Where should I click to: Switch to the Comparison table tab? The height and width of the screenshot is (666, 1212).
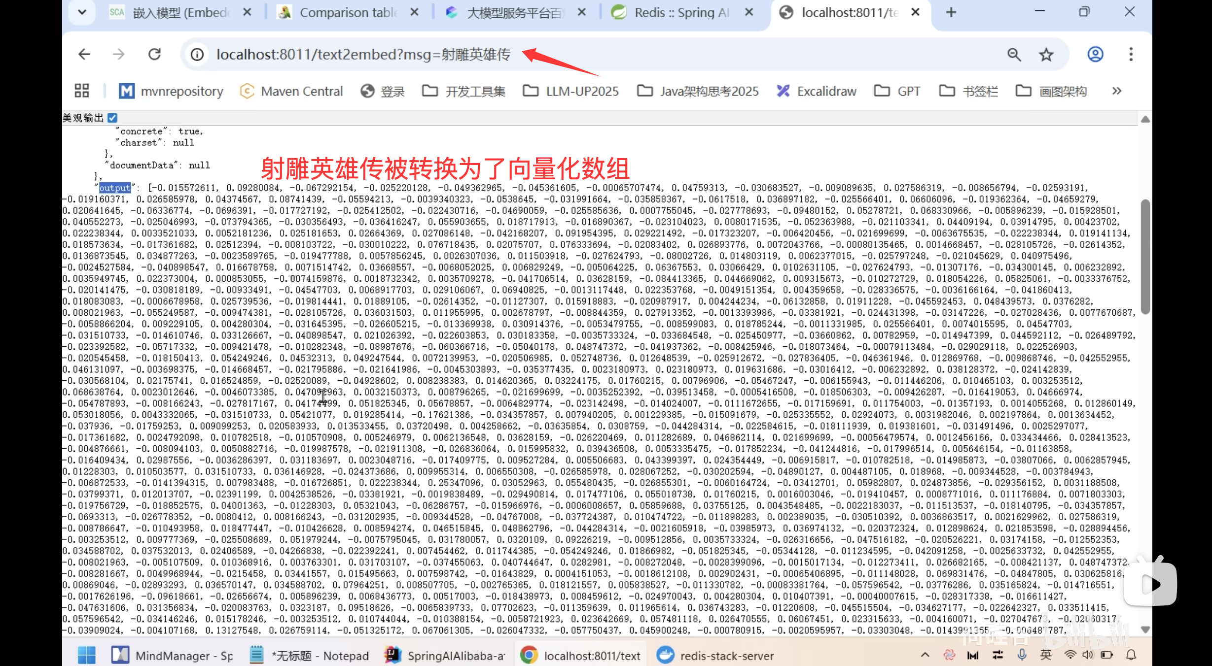click(345, 12)
